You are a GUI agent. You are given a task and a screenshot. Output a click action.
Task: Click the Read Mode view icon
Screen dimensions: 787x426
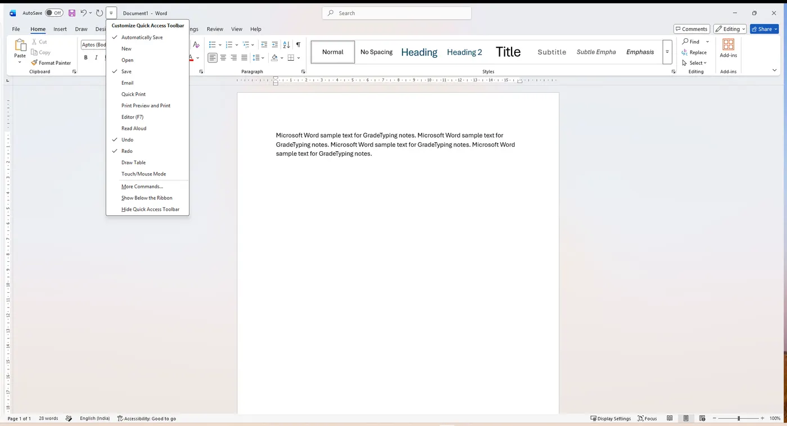point(670,418)
